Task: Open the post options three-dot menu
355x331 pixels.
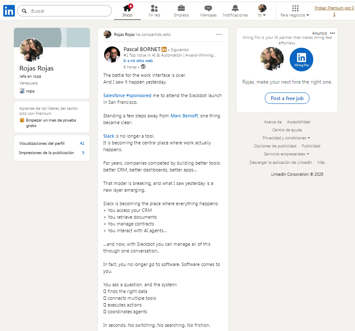Action: click(x=219, y=35)
